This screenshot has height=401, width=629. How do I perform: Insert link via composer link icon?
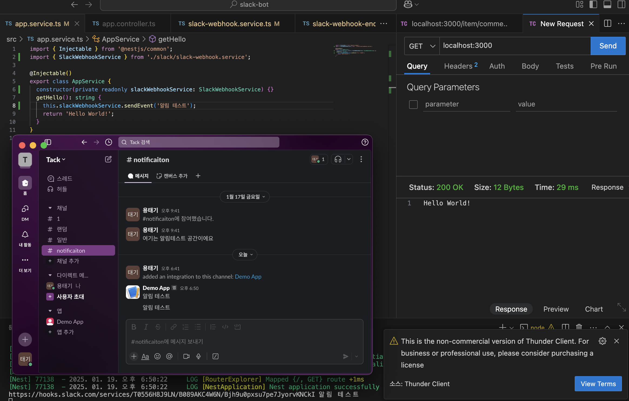173,327
